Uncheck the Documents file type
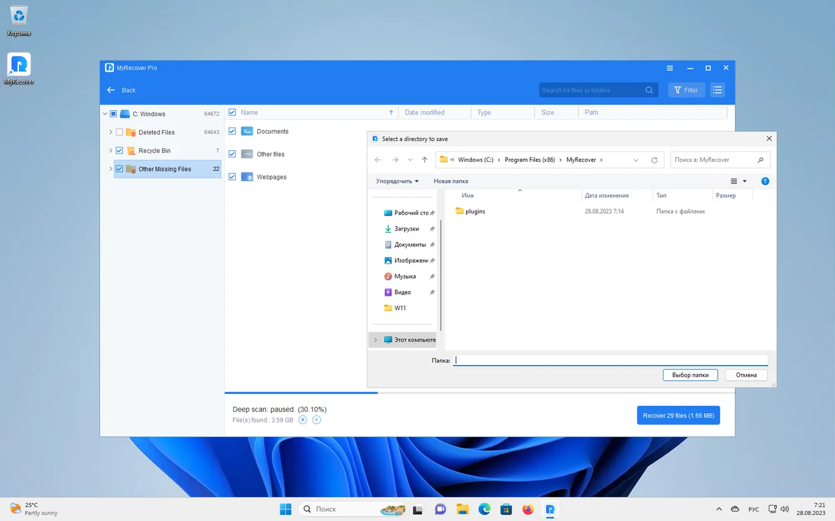Screen dimensions: 835x521 pyautogui.click(x=232, y=131)
